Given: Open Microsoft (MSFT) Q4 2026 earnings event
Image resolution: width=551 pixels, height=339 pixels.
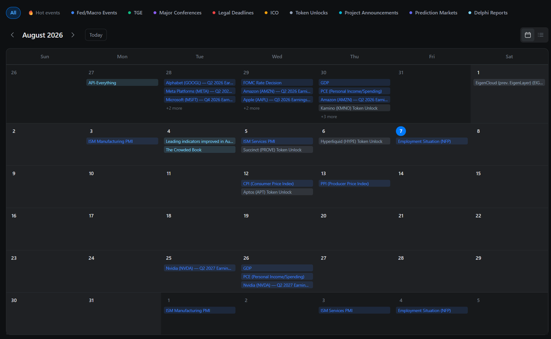Looking at the screenshot, I should pyautogui.click(x=200, y=99).
